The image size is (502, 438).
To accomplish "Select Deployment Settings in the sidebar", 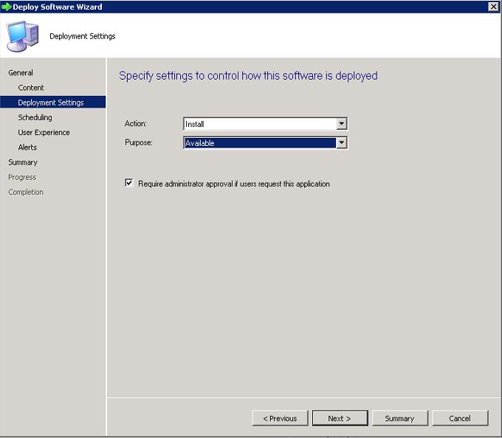I will pyautogui.click(x=53, y=102).
